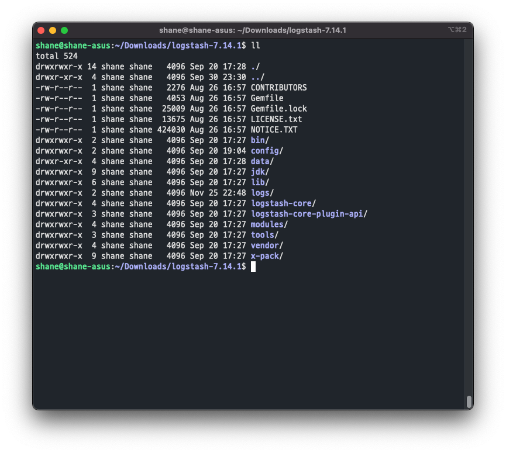The image size is (506, 453).
Task: Click the window title shane@shane-asus
Action: [253, 30]
